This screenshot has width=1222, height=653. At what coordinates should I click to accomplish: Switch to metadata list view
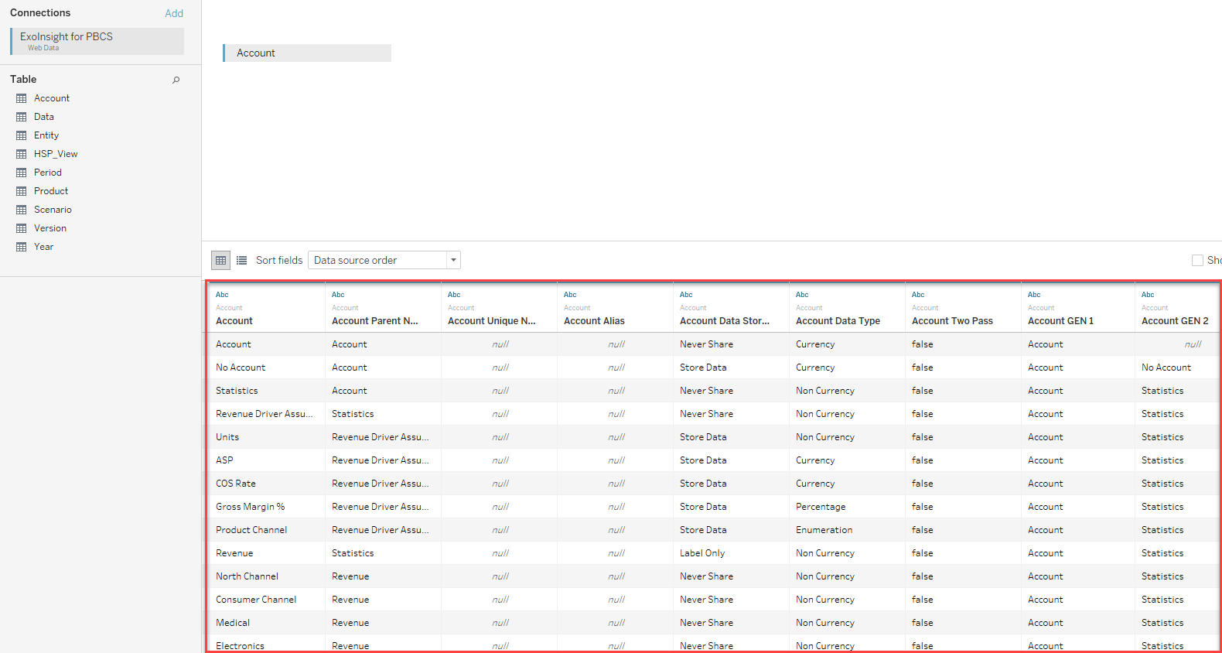click(x=241, y=260)
